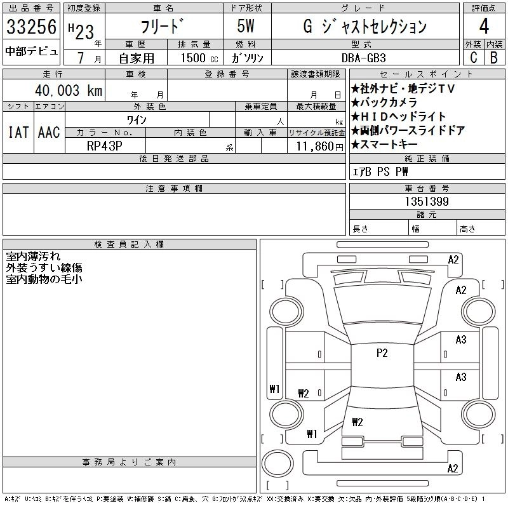The width and height of the screenshot is (508, 508).
Task: Select the grade text G ジャストセレクション
Action: [364, 26]
